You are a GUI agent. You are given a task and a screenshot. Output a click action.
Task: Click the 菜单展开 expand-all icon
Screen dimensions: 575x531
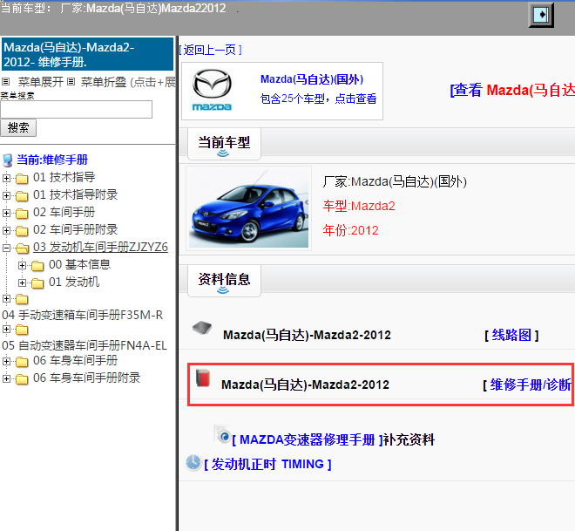coord(5,81)
